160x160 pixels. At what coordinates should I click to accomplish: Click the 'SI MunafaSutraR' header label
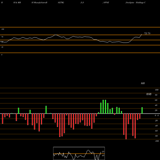coord(39,3)
